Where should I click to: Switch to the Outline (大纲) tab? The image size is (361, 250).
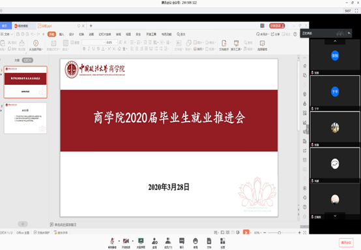coord(17,60)
